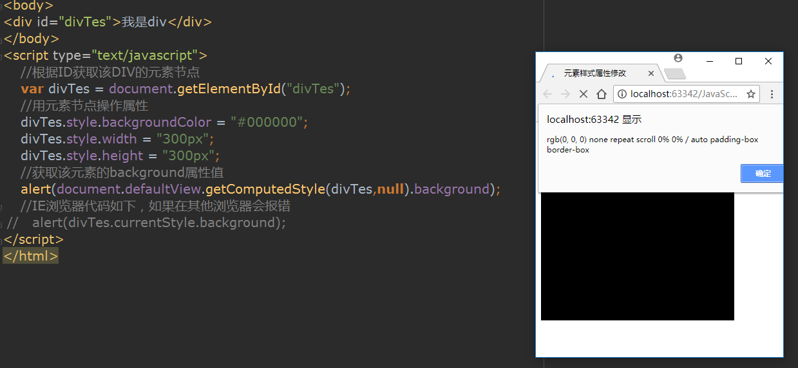The image size is (798, 368).
Task: Click 'getComputedStyle' in the alert line
Action: click(x=265, y=189)
